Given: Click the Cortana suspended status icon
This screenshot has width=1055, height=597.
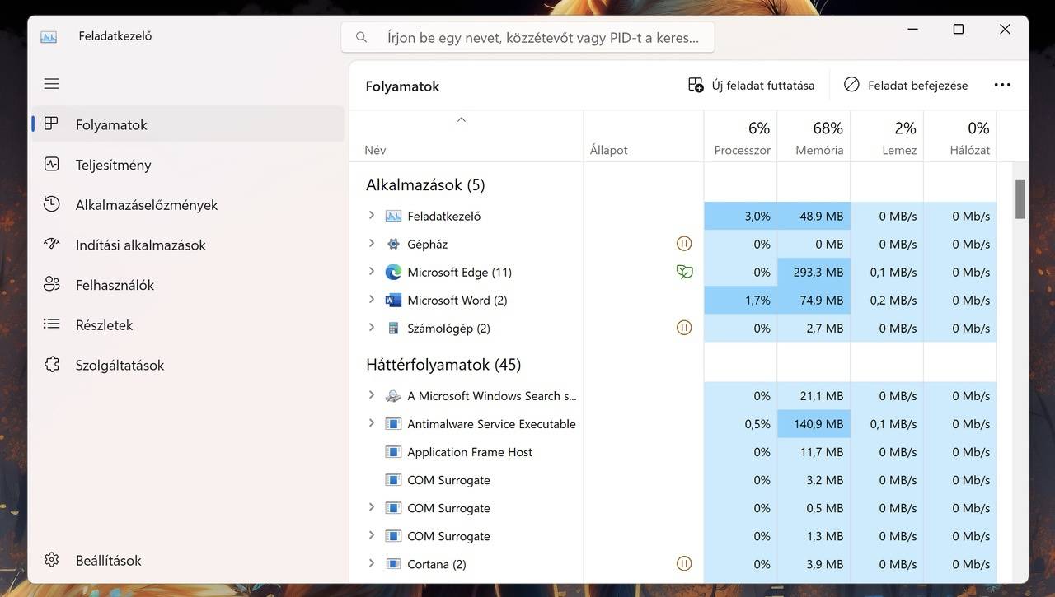Looking at the screenshot, I should click(684, 564).
